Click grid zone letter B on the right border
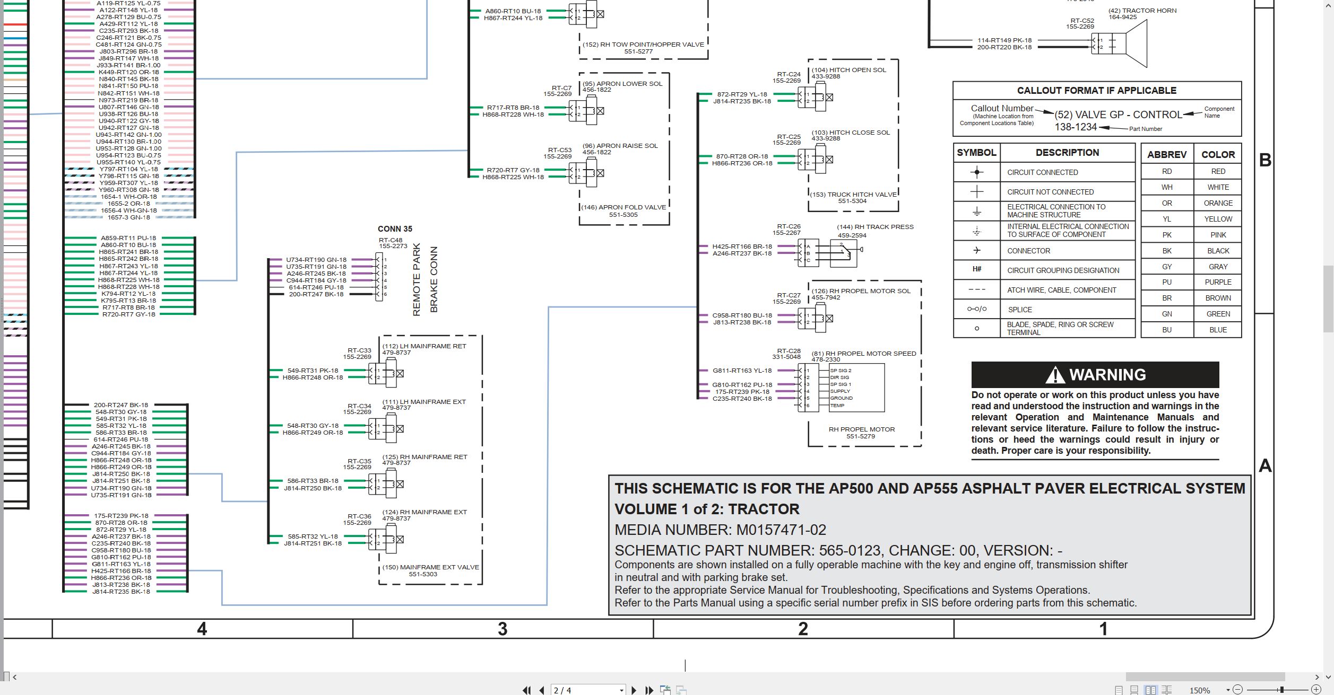The height and width of the screenshot is (695, 1334). 1265,160
